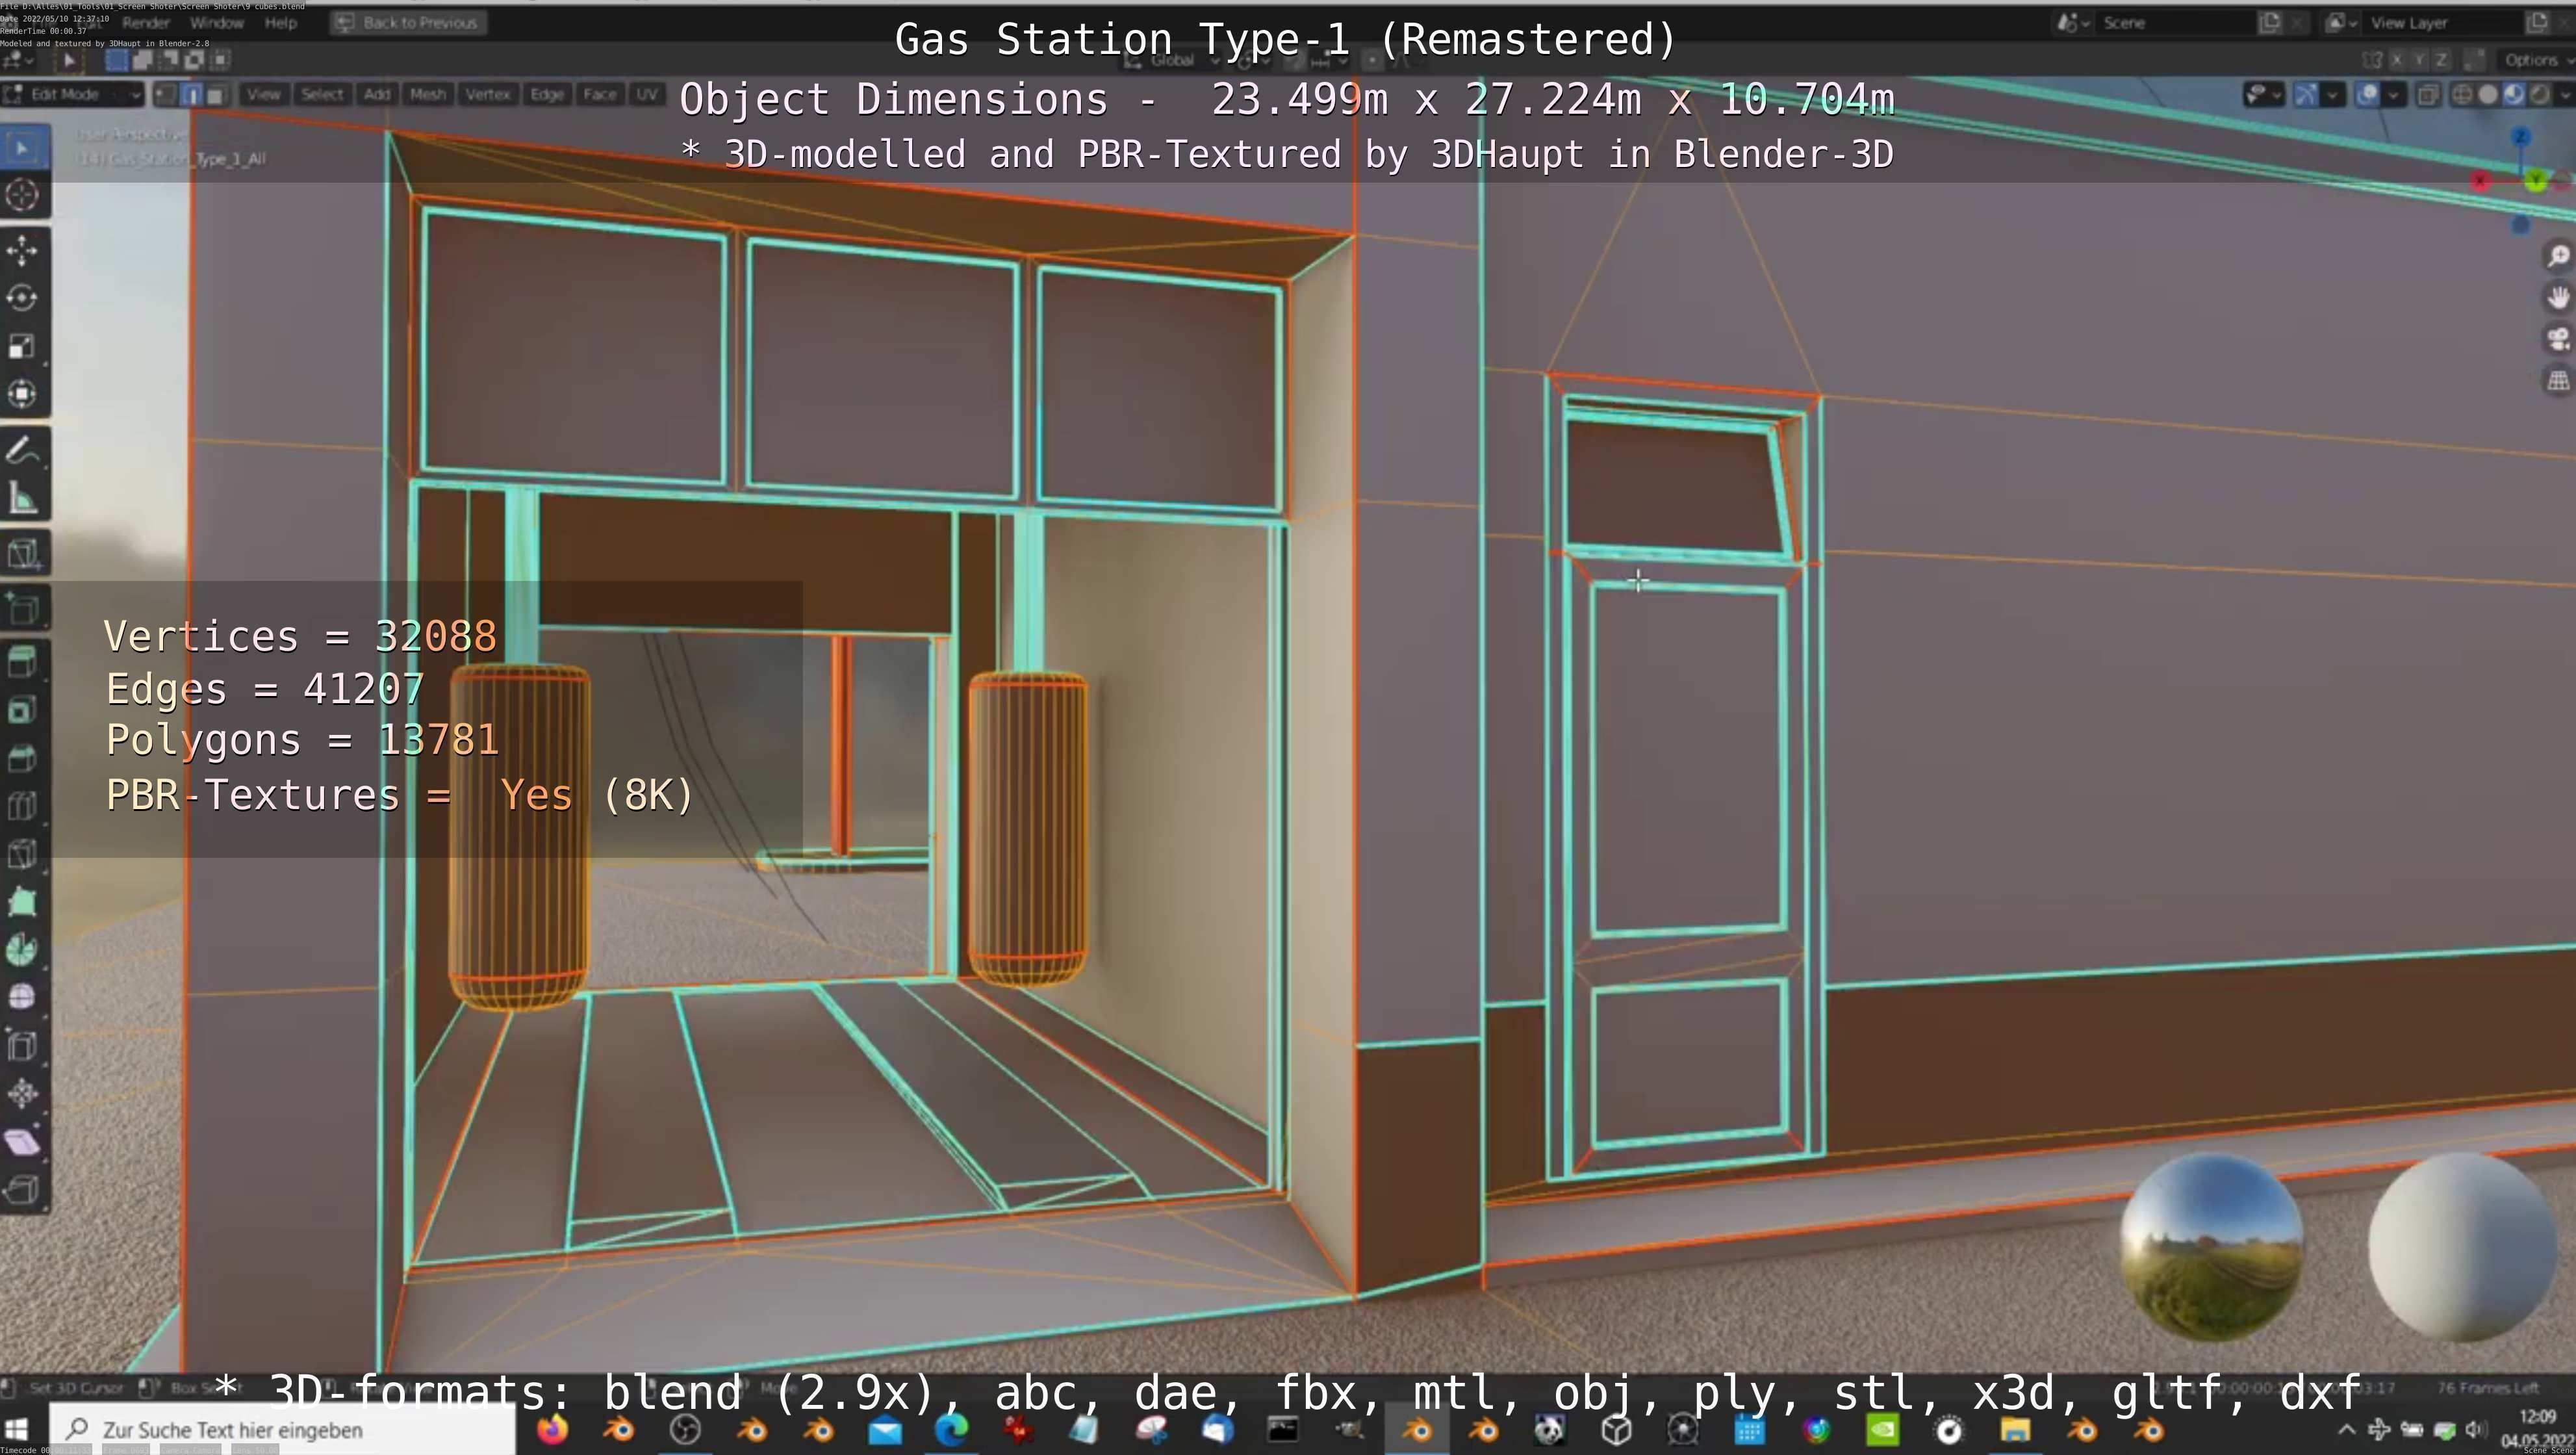Open the Render menu in top bar
2576x1455 pixels.
(x=146, y=22)
